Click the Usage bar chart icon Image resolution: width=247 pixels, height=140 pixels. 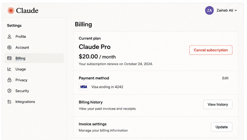[9, 69]
